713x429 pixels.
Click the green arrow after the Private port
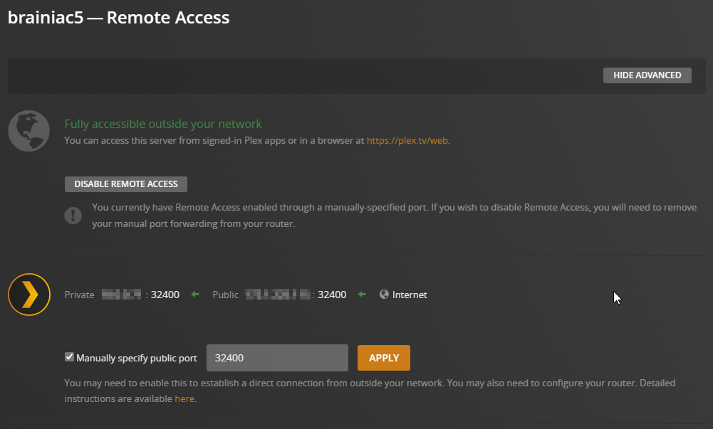click(x=195, y=295)
